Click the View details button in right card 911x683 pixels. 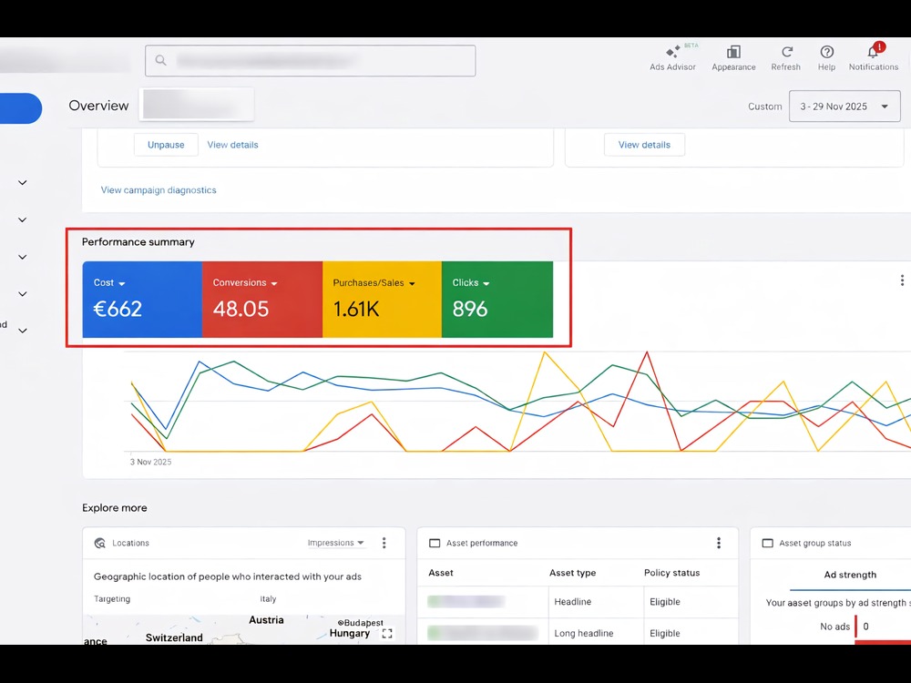coord(644,145)
